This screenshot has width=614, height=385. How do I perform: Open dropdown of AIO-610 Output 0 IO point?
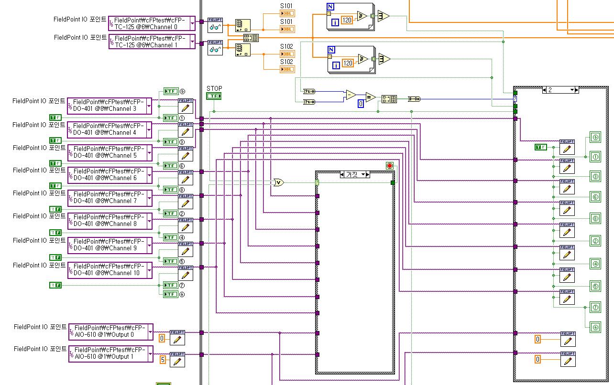click(150, 332)
